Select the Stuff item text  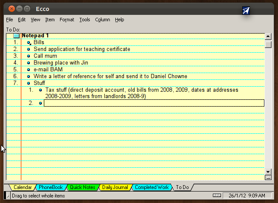39,83
